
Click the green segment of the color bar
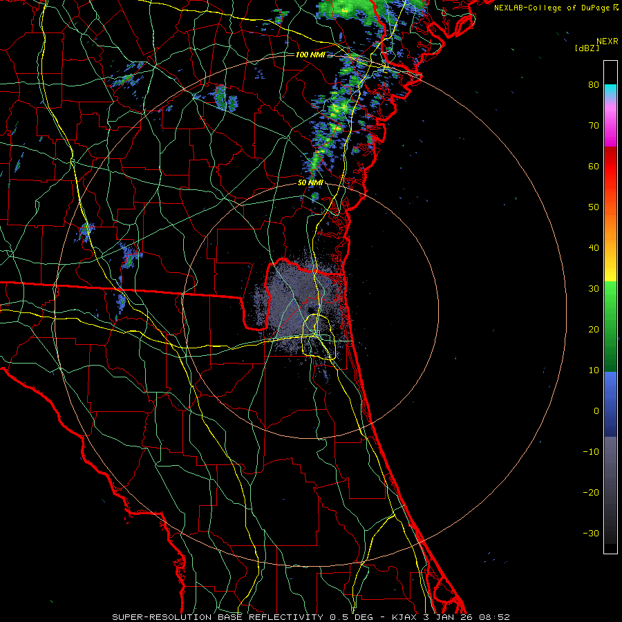(610, 326)
